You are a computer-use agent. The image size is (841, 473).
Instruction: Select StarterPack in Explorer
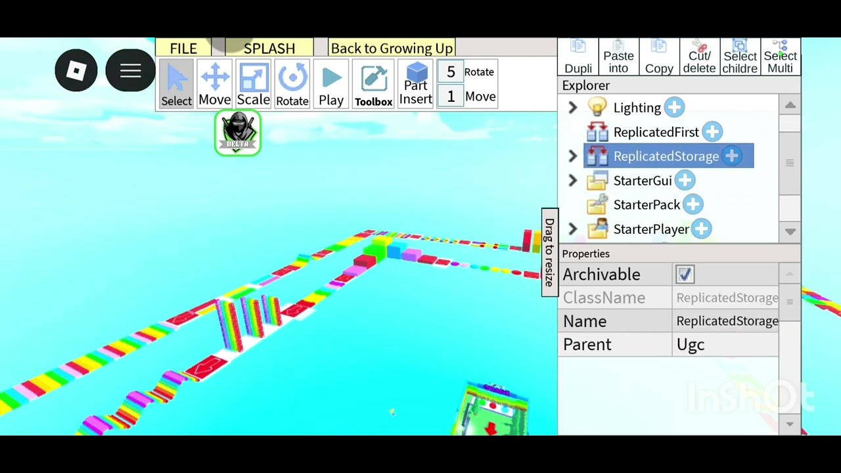(x=647, y=205)
